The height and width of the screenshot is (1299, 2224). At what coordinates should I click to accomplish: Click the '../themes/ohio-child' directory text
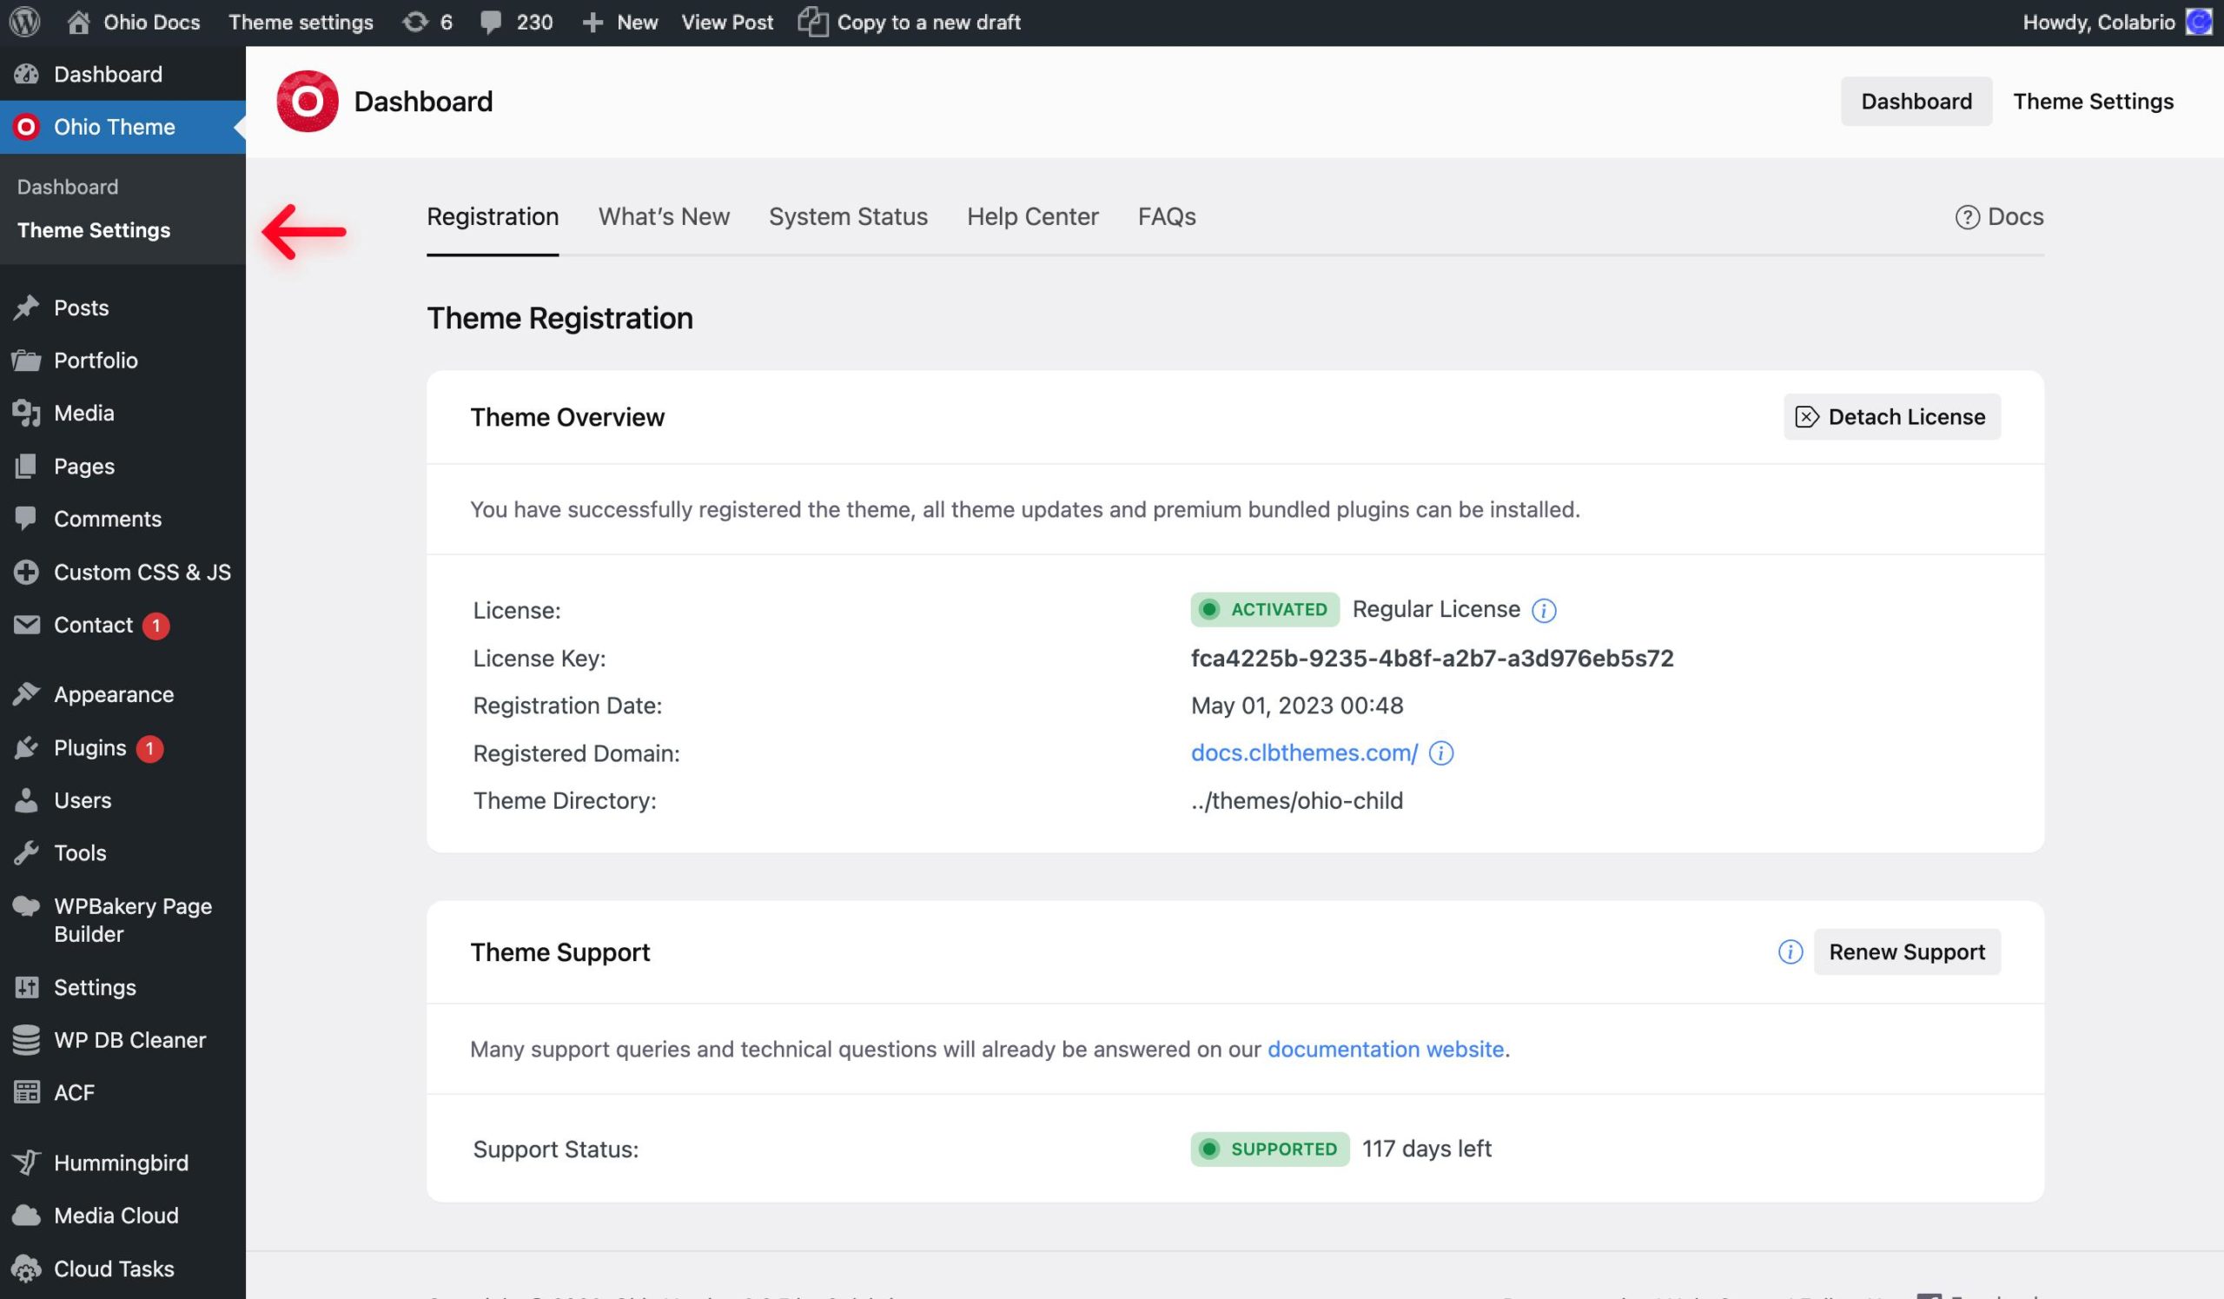(1297, 801)
